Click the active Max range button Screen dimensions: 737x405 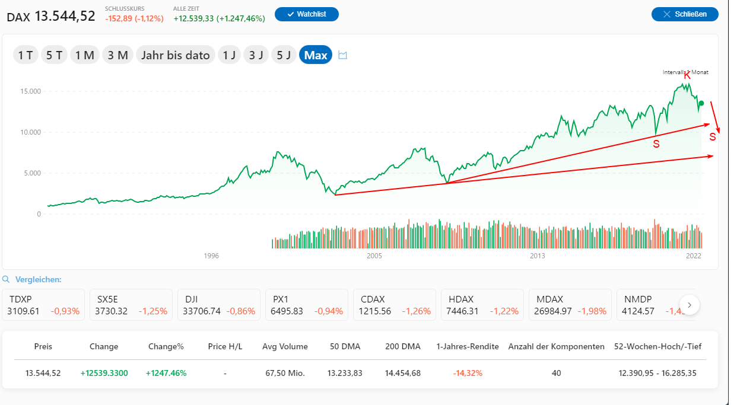click(x=316, y=55)
